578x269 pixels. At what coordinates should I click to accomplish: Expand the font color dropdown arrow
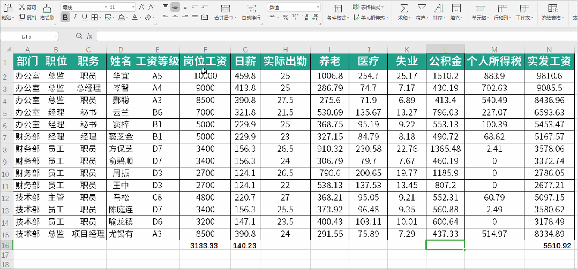(141, 17)
